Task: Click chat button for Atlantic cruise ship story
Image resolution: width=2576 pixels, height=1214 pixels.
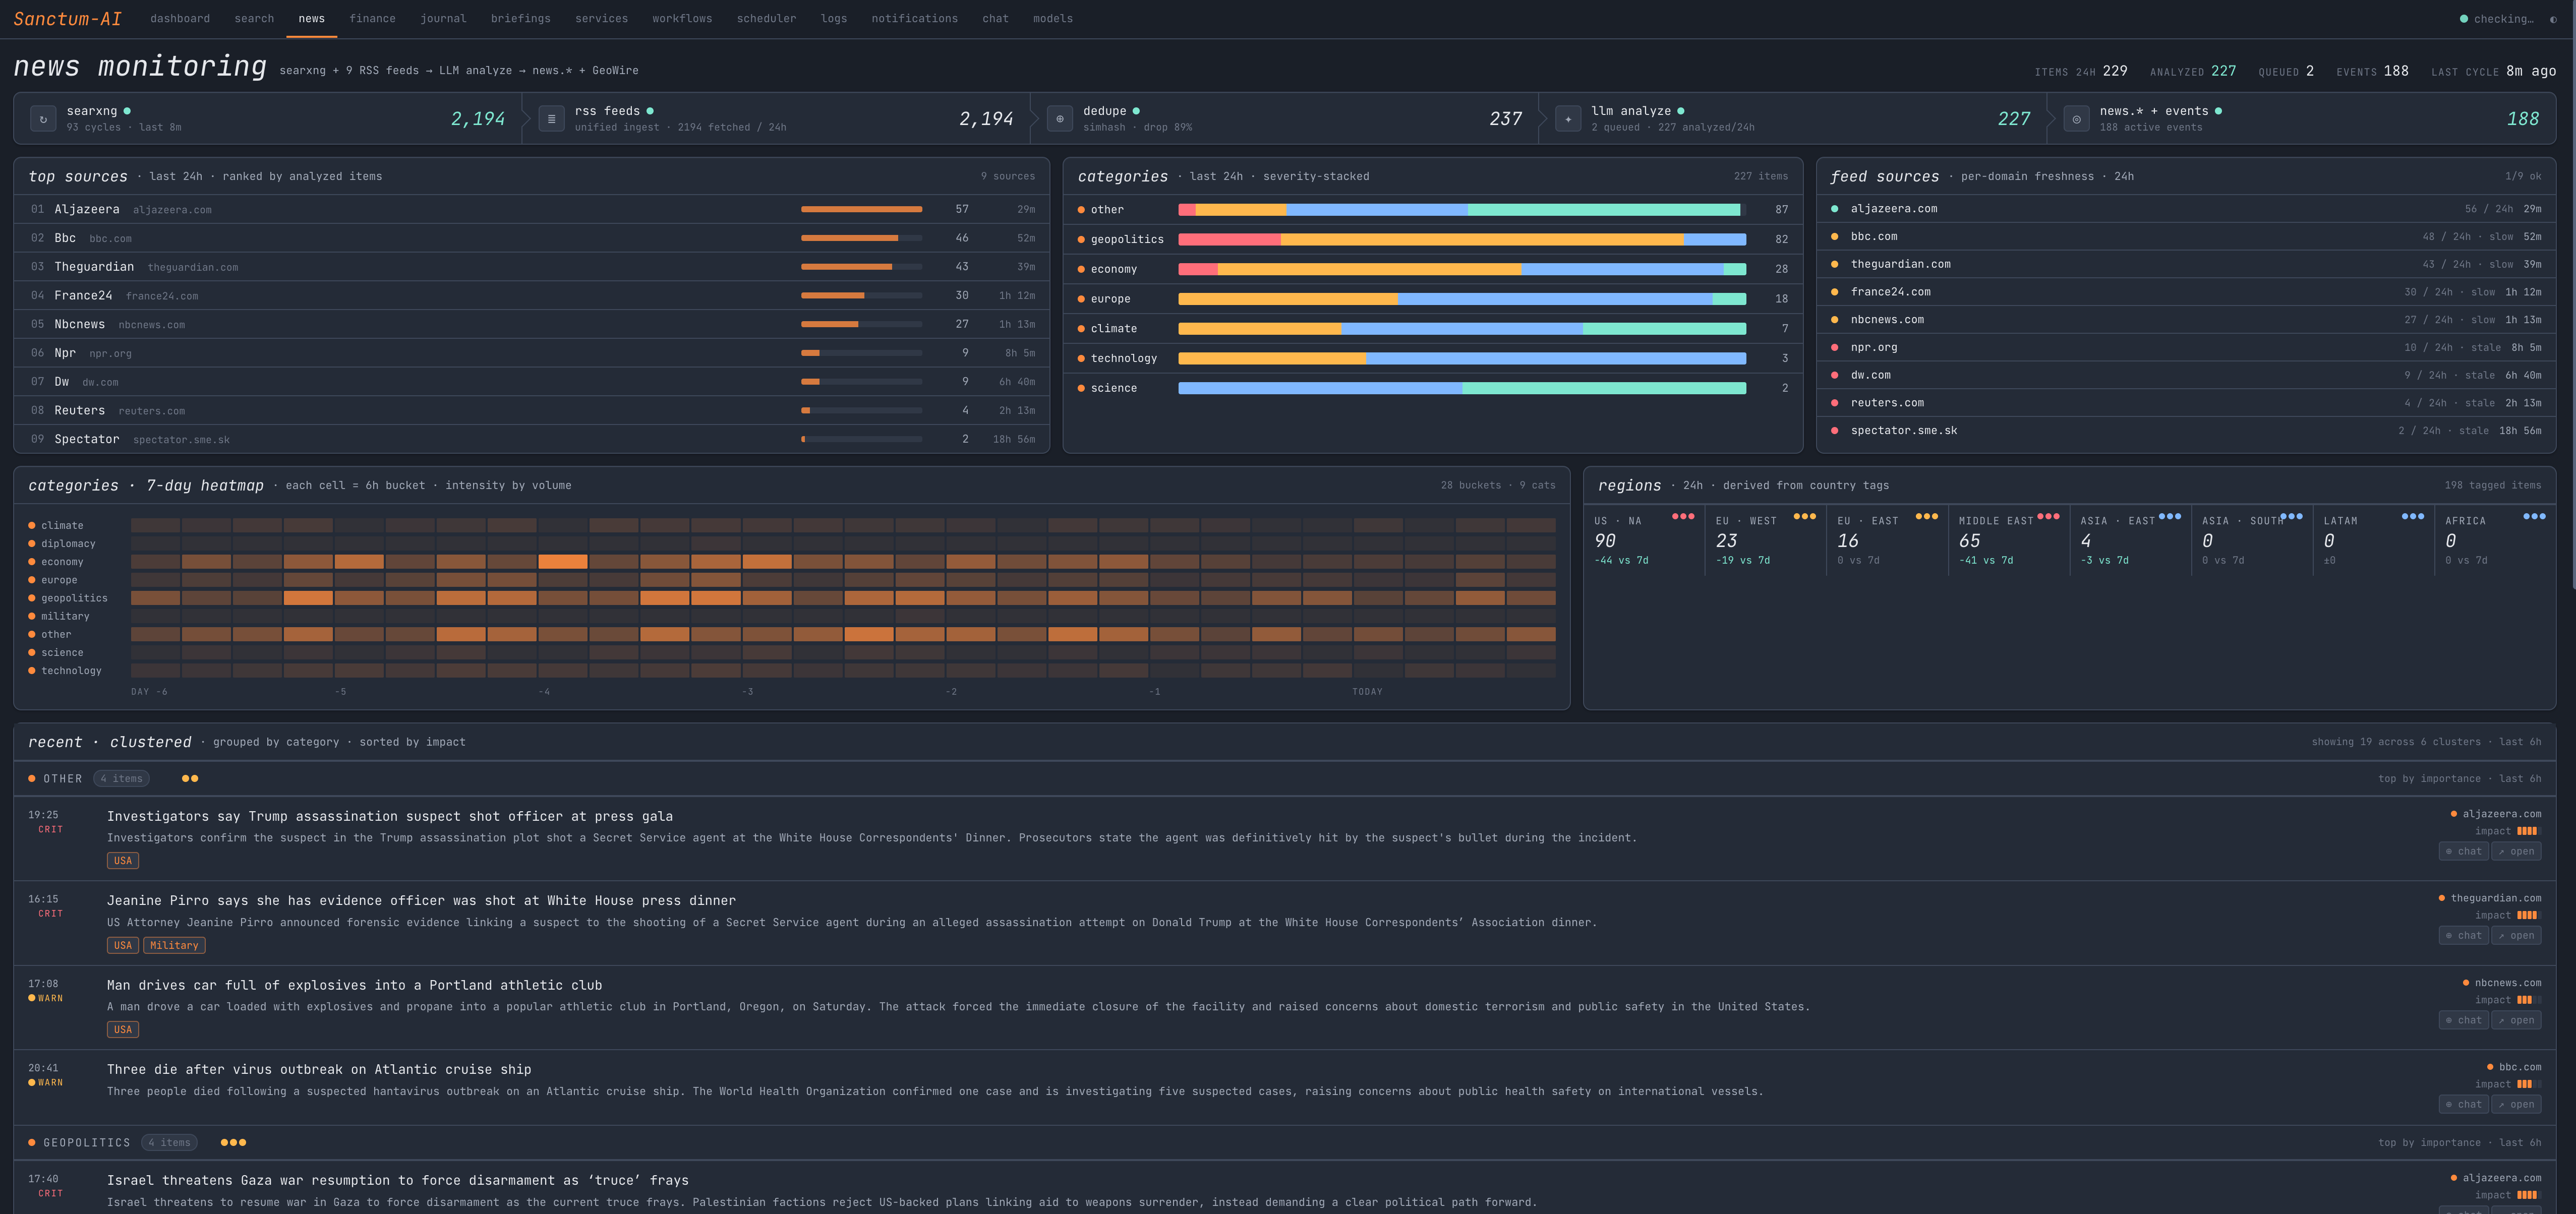Action: pos(2464,1105)
